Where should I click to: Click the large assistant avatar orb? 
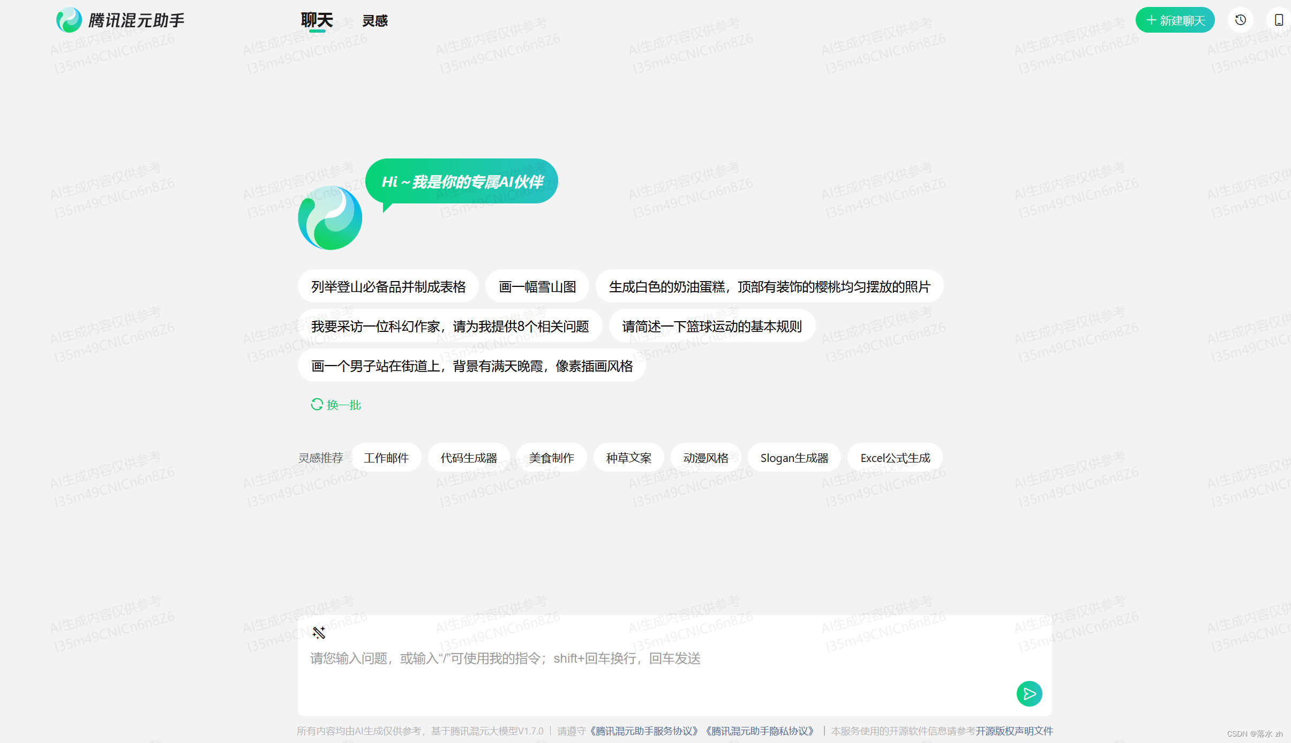[x=330, y=218]
